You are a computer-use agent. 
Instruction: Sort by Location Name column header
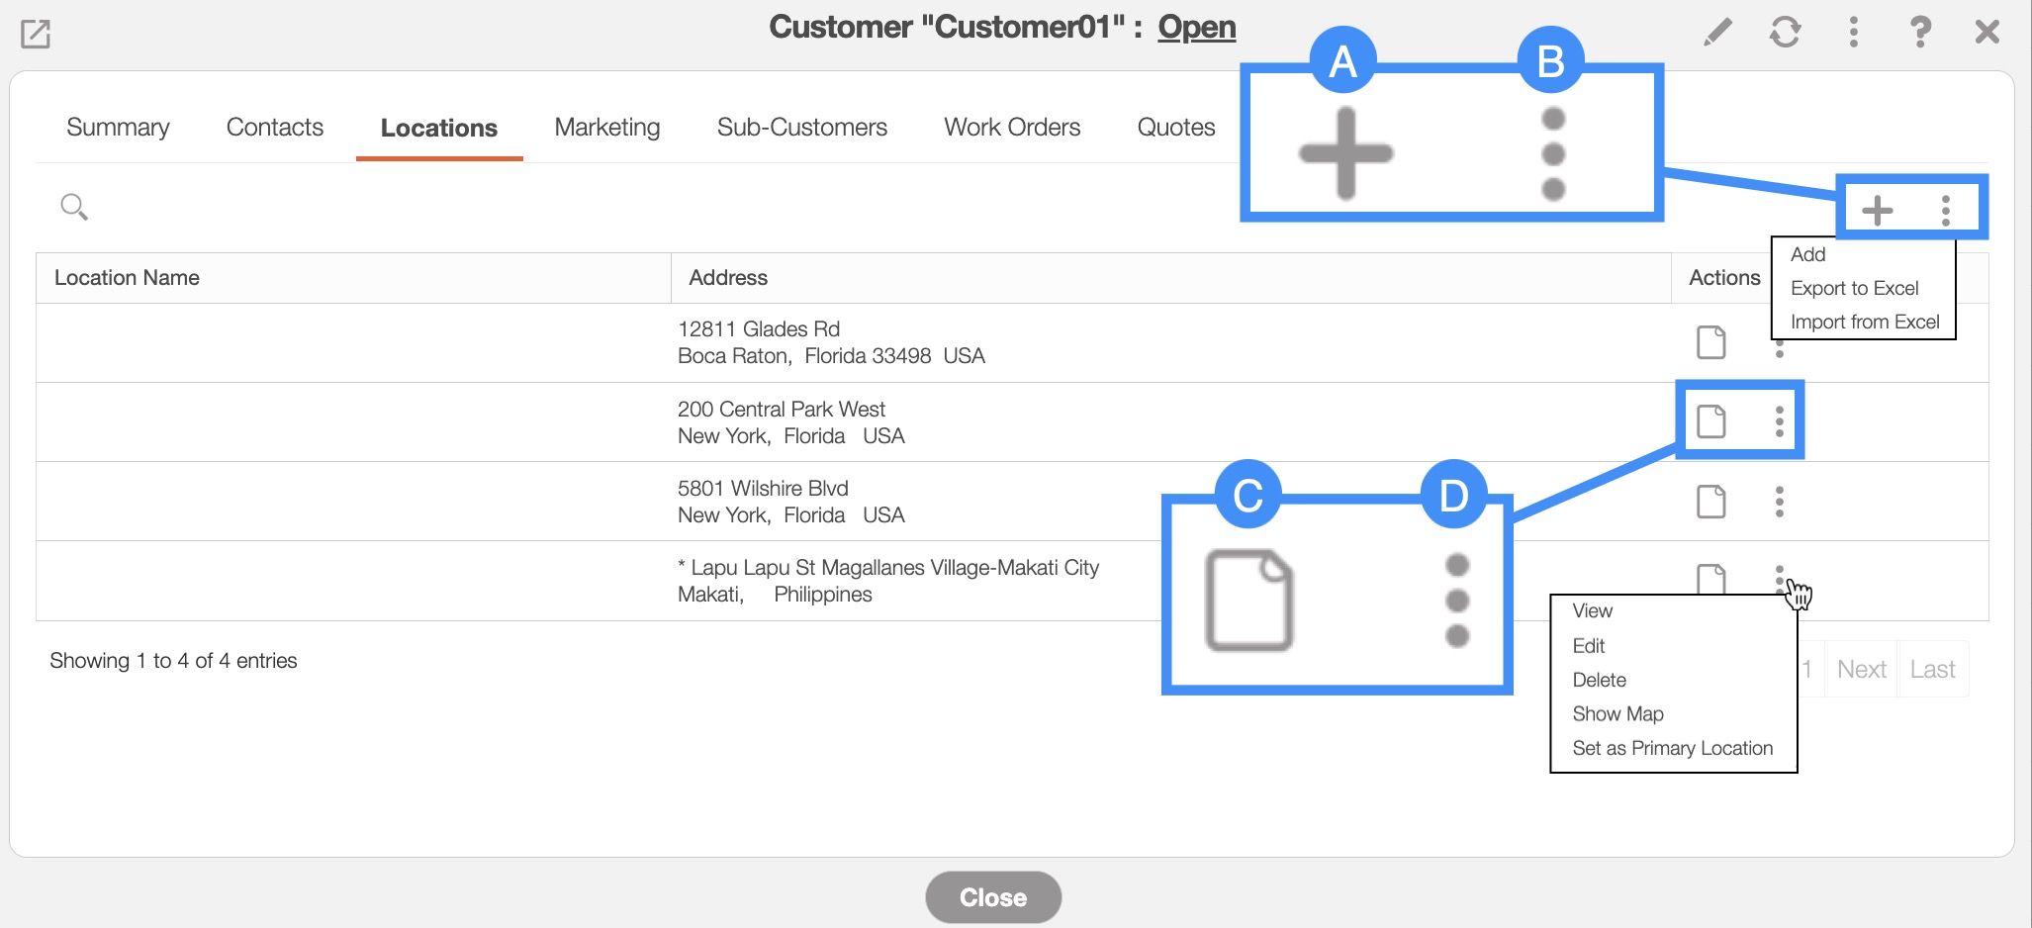127,278
